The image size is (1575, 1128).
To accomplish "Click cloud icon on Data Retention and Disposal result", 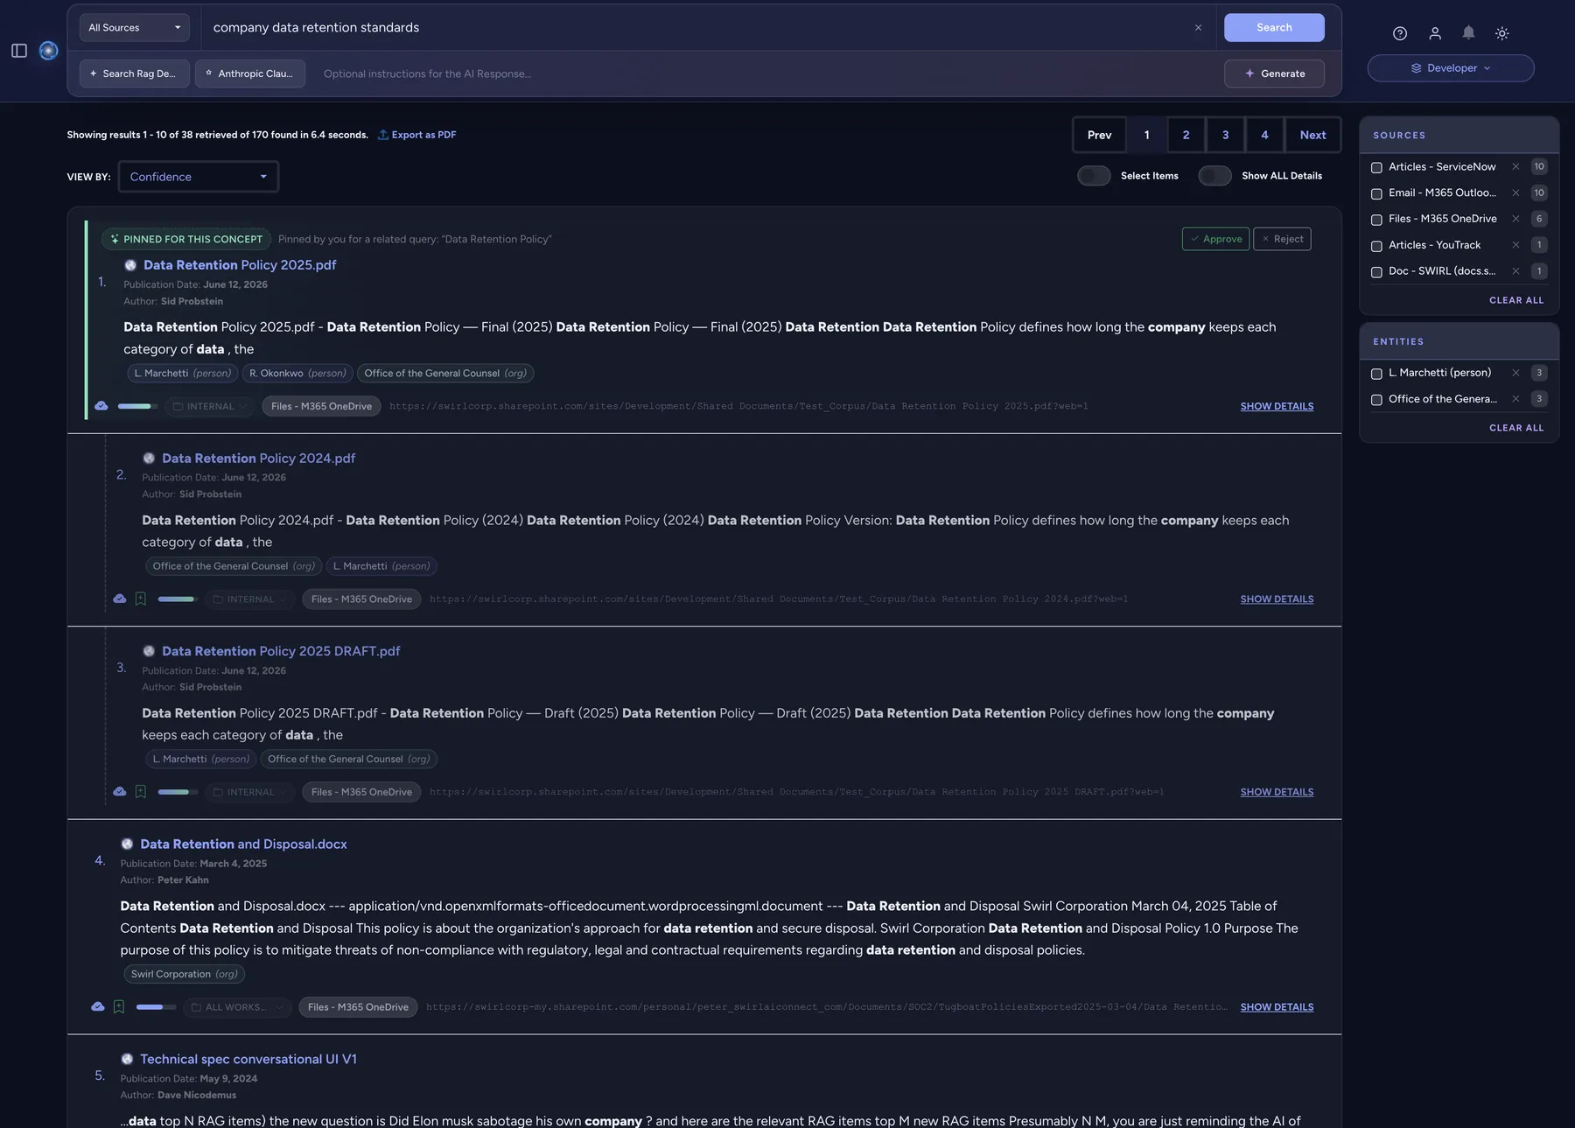I will pos(98,1007).
